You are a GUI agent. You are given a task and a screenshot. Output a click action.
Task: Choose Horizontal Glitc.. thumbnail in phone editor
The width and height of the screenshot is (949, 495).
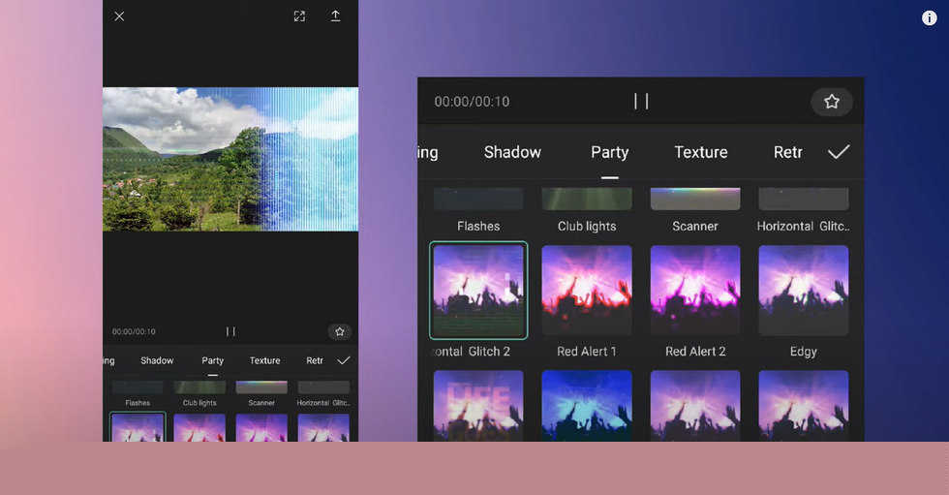click(323, 387)
